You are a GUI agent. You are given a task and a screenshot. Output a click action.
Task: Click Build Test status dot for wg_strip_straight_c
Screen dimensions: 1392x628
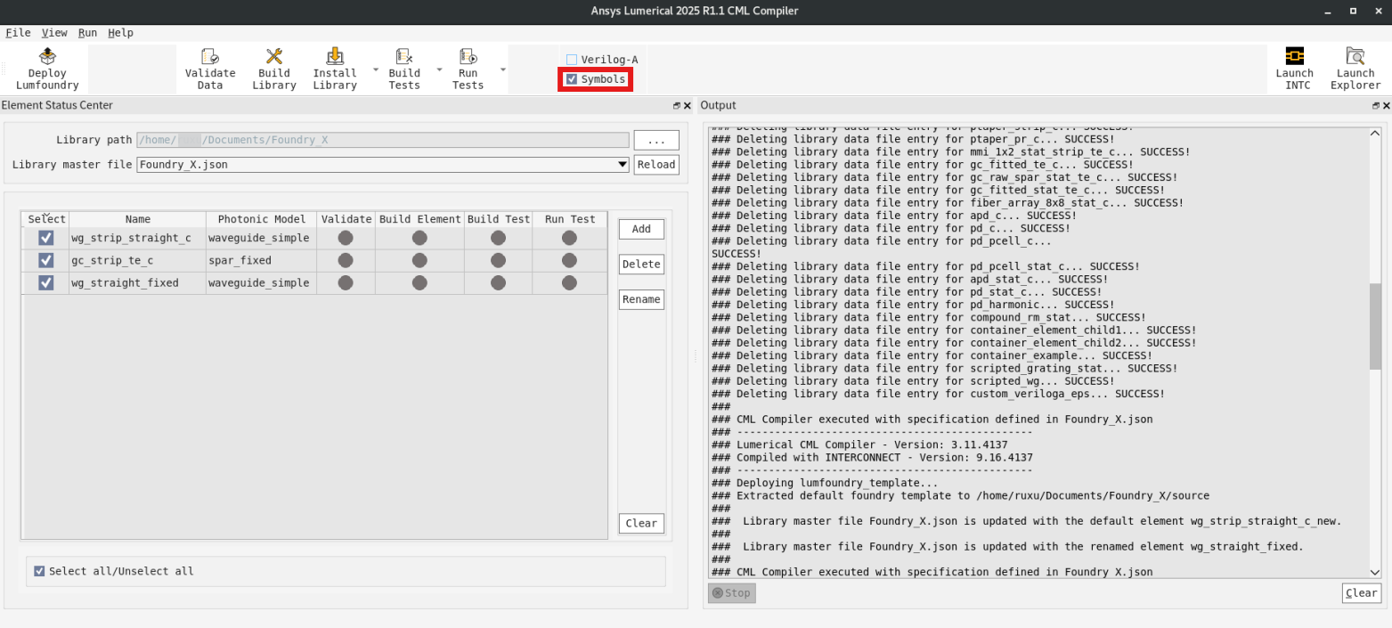click(x=498, y=238)
